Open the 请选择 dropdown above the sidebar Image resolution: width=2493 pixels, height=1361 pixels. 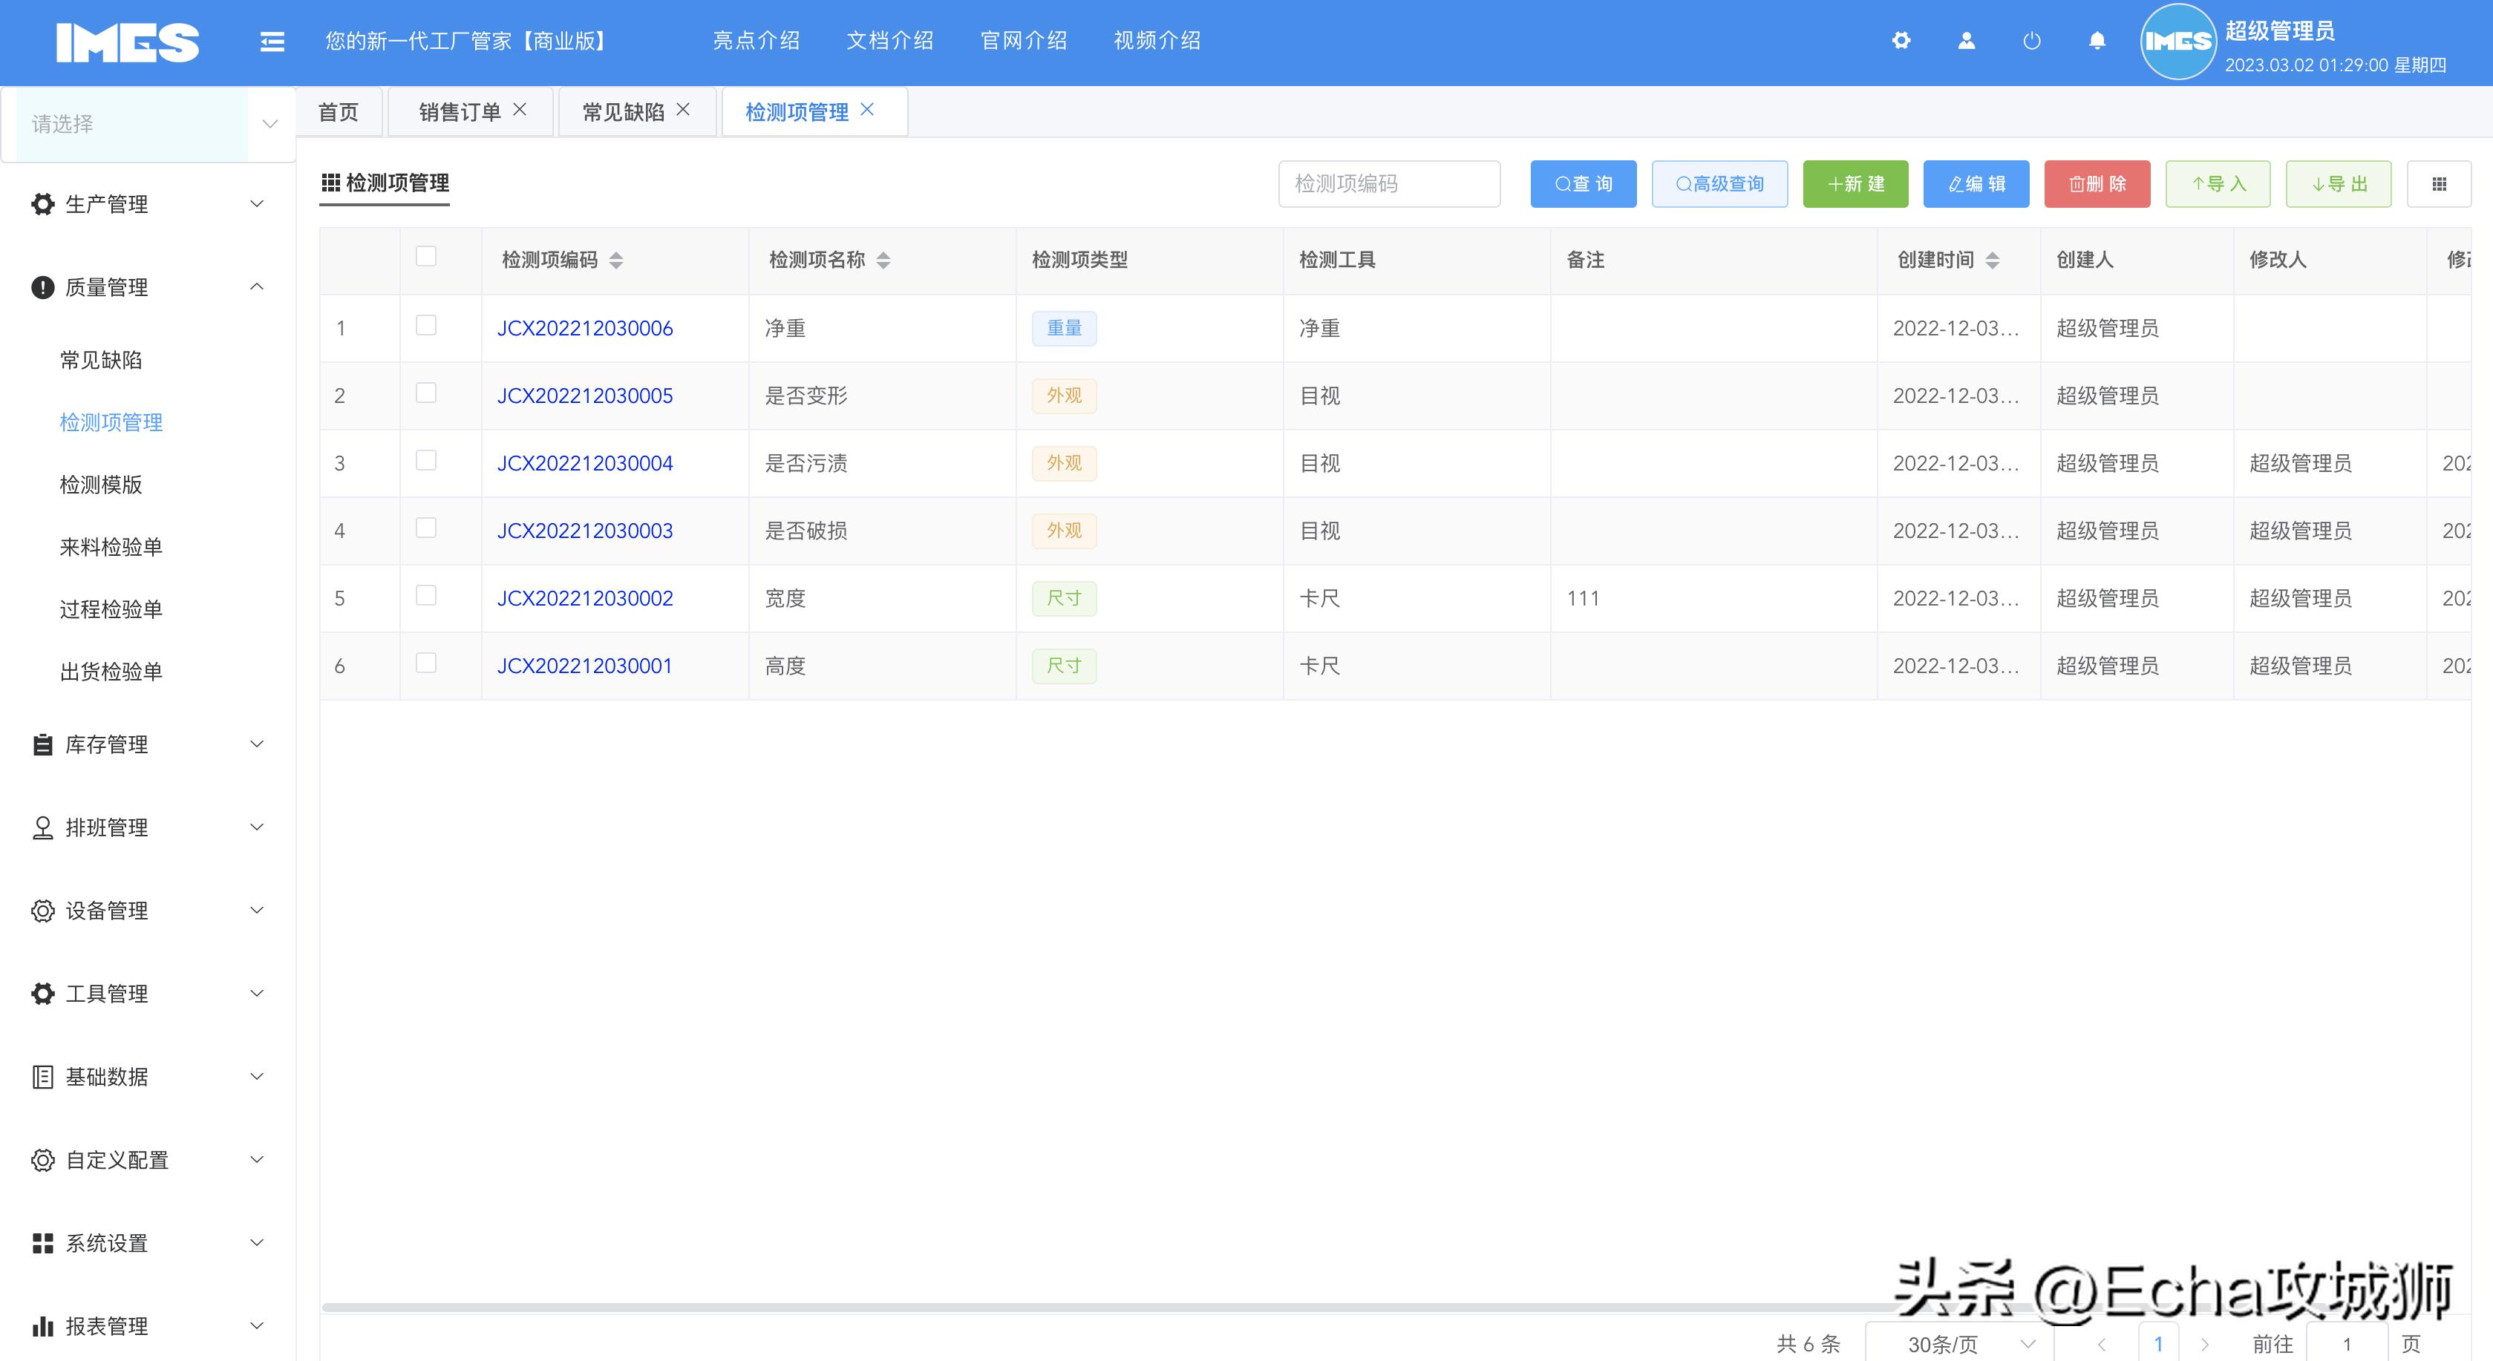tap(147, 124)
